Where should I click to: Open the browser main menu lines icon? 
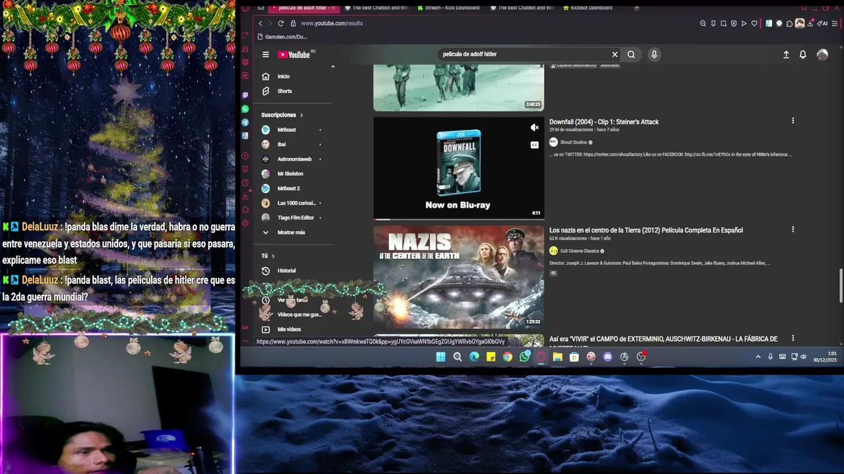(x=835, y=24)
